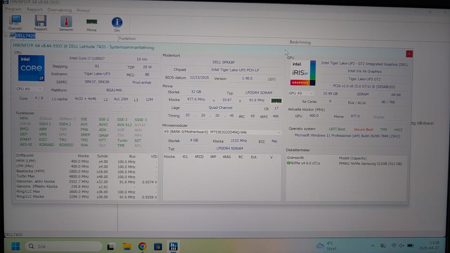450x253 pixels.
Task: Open File Explorer from taskbar
Action: pos(127,246)
